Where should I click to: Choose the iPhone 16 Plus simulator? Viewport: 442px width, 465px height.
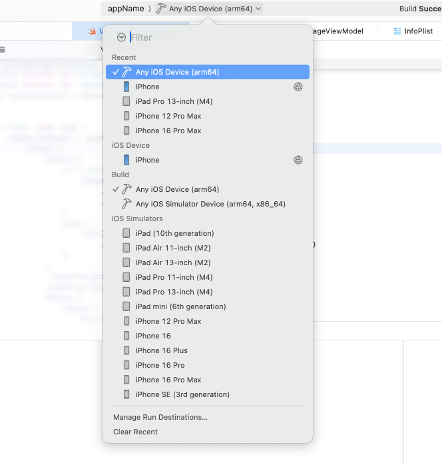coord(208,350)
